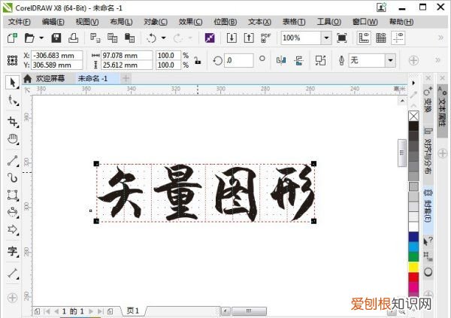Click the add new document tab plus

point(126,78)
